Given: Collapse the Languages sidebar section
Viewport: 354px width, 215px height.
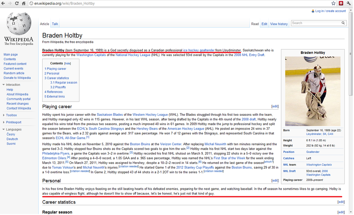Looking at the screenshot, I should coord(3,129).
